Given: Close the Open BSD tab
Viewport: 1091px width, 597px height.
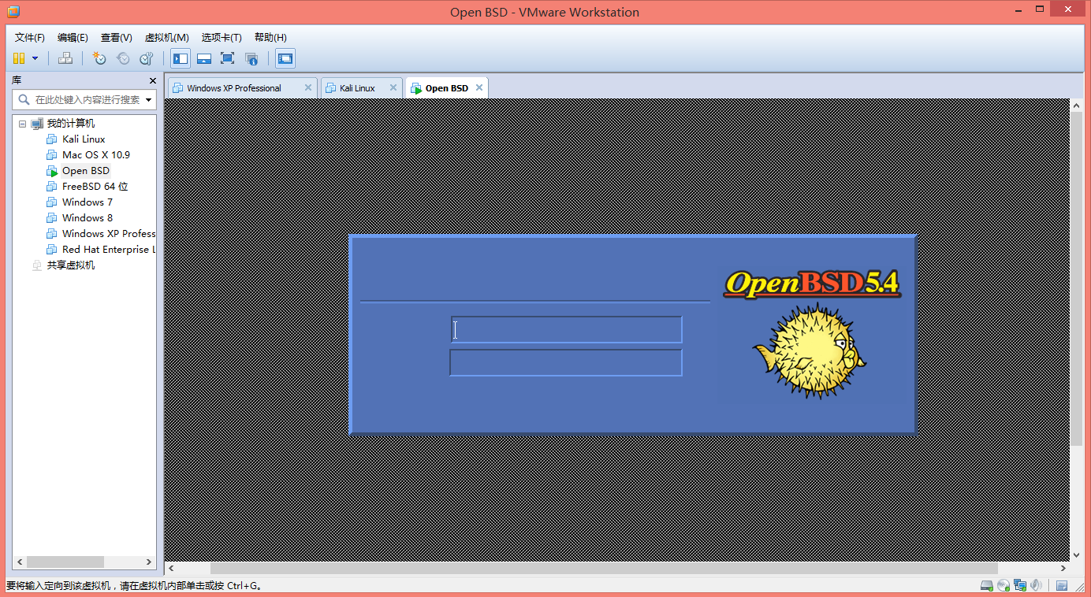Looking at the screenshot, I should tap(478, 87).
